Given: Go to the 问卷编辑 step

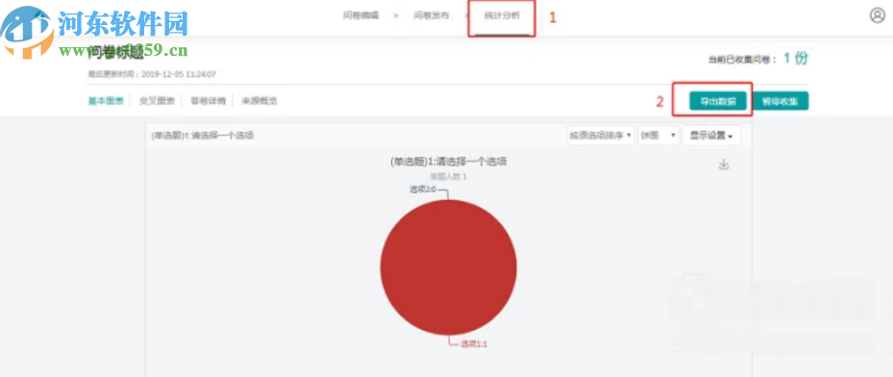Looking at the screenshot, I should coord(361,15).
